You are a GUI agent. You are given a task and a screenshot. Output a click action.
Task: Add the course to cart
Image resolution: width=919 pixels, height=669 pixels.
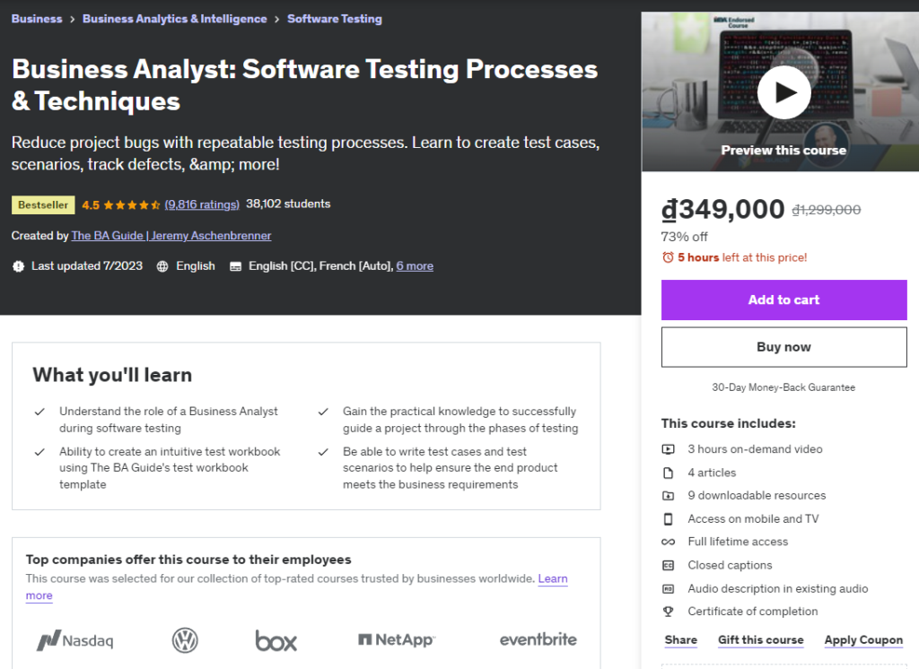click(x=783, y=300)
